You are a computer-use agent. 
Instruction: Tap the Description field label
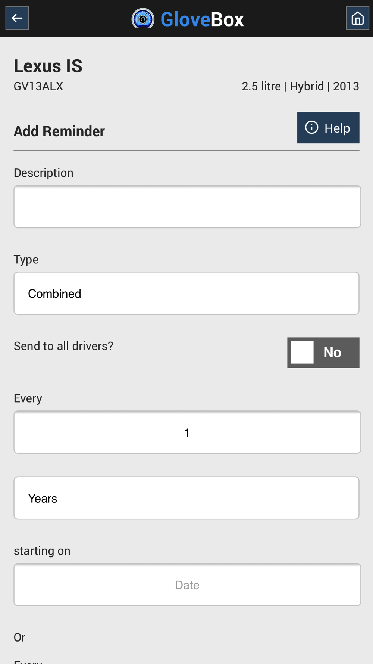pyautogui.click(x=44, y=173)
